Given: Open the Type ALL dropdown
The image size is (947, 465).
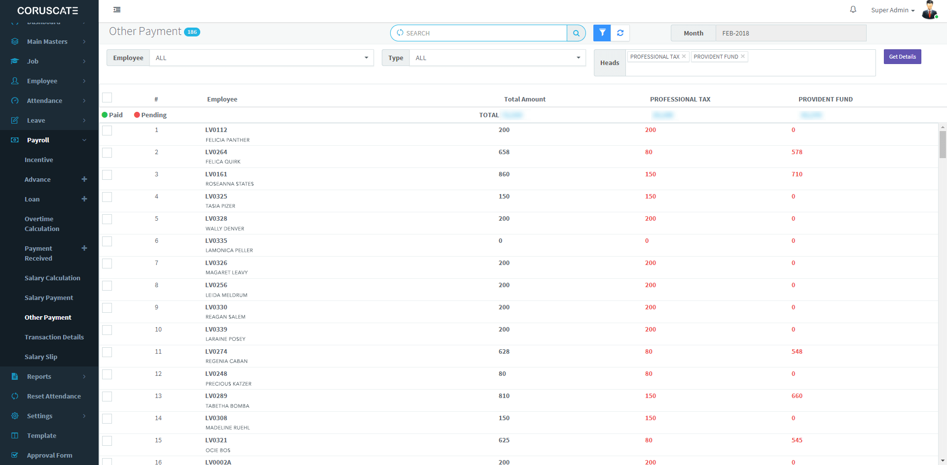Looking at the screenshot, I should click(x=497, y=58).
